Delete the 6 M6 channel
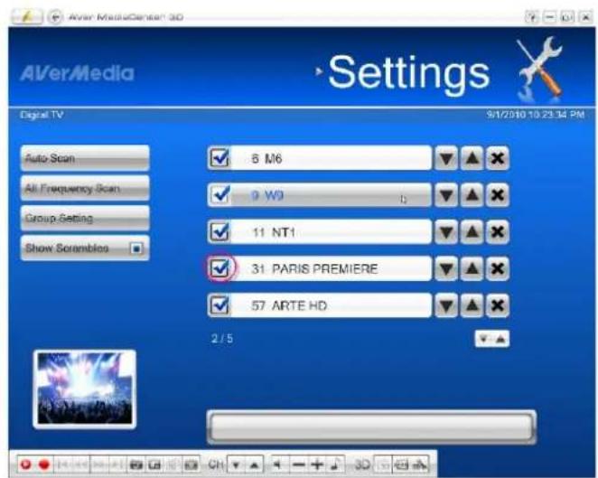 coord(498,158)
